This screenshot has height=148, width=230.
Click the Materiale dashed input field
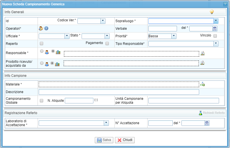[x=119, y=84]
